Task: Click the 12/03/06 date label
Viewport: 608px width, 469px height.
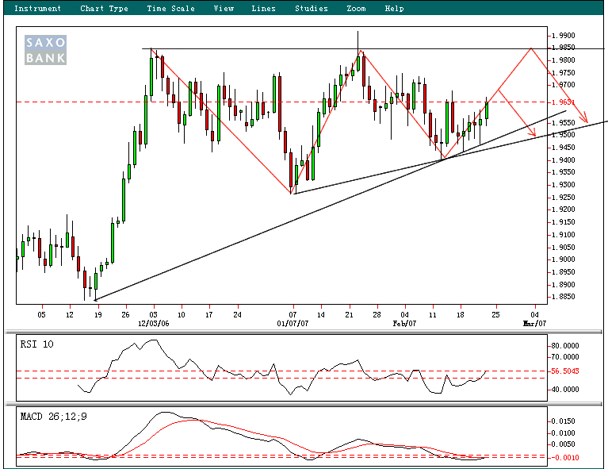Action: (x=154, y=324)
